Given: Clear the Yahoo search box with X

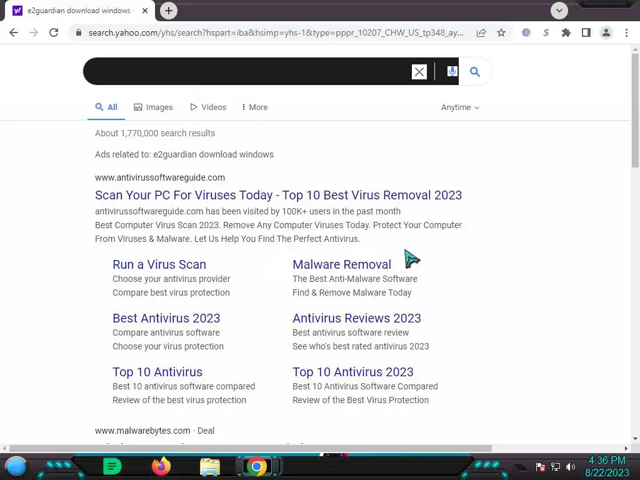Looking at the screenshot, I should coord(419,72).
